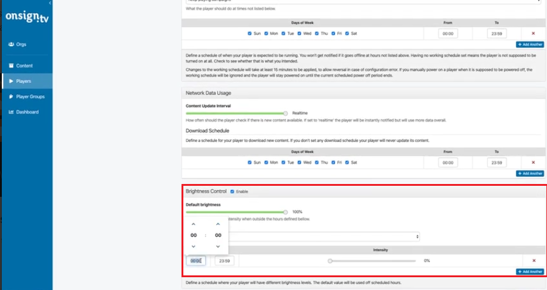Open the dropdown in the Brightness Control section
The image size is (547, 290).
pyautogui.click(x=323, y=236)
